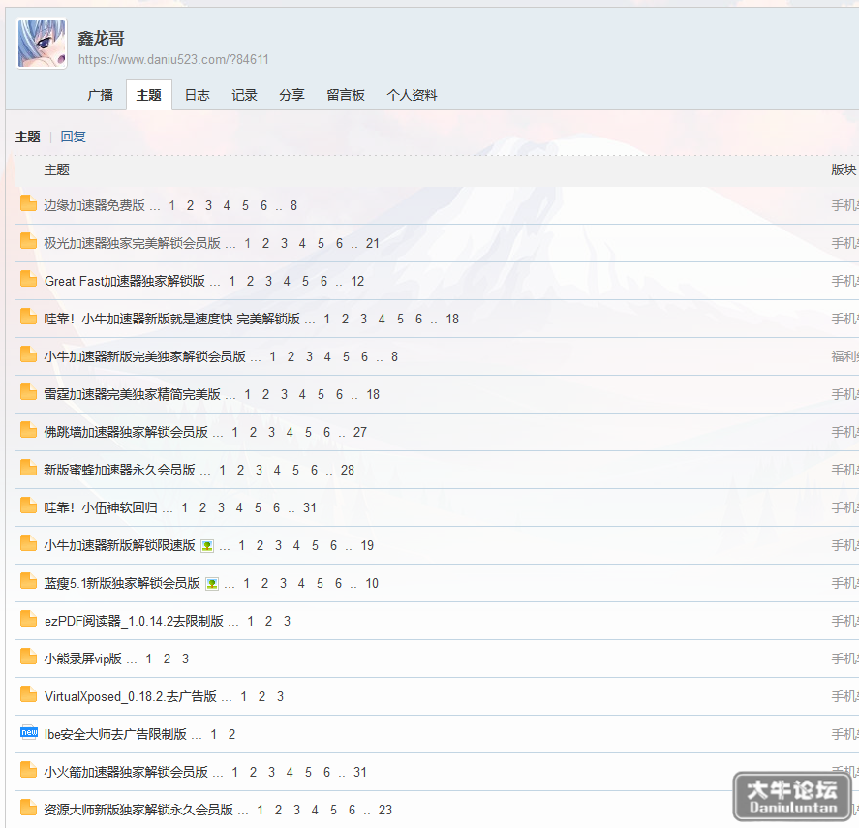This screenshot has width=859, height=828.
Task: Switch to the 回复 sub-filter link
Action: point(73,137)
